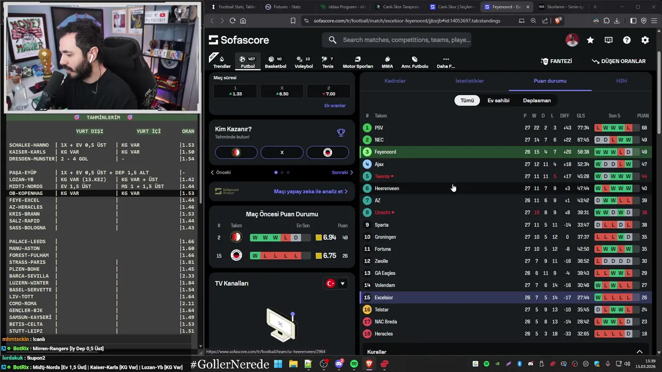662x372 pixels.
Task: Open Excelsior row in standings table
Action: pyautogui.click(x=505, y=298)
